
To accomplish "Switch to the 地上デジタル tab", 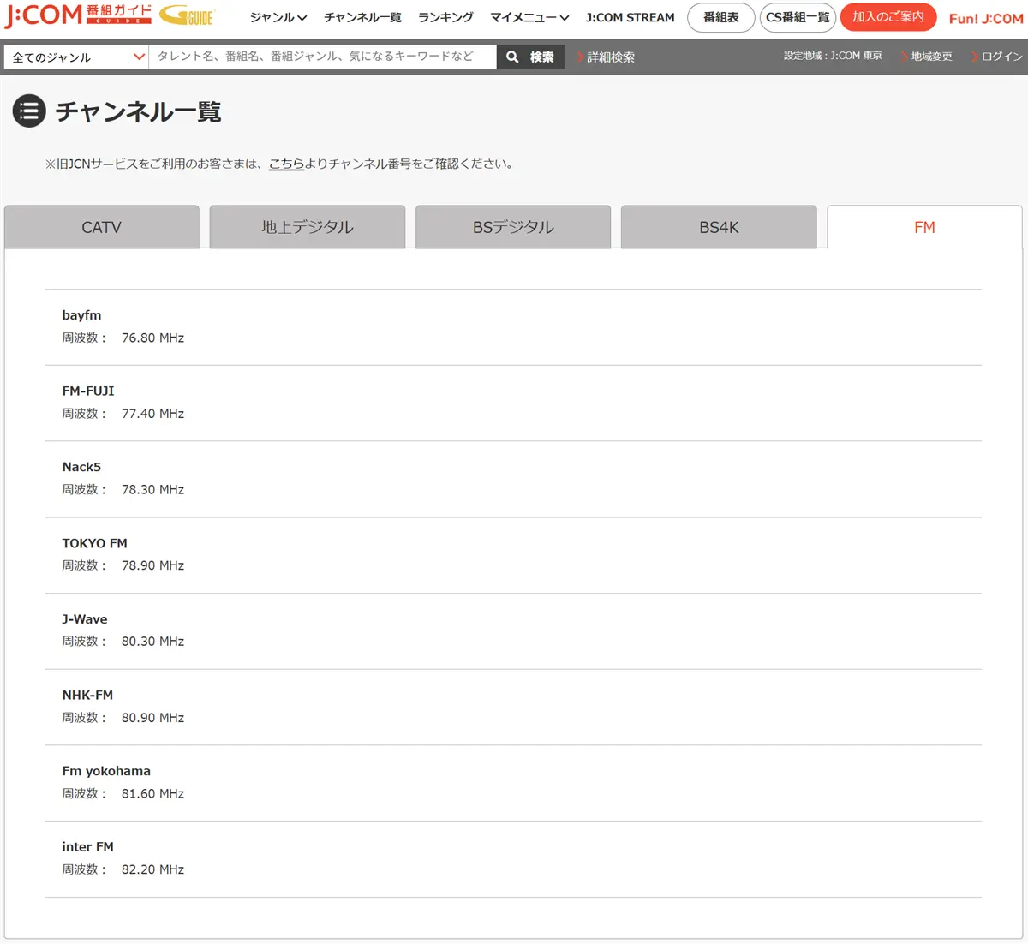I will point(308,227).
